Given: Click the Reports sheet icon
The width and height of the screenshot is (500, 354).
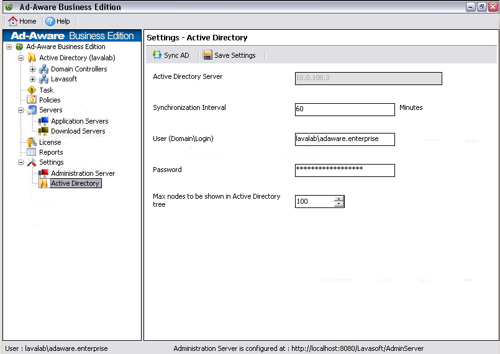Looking at the screenshot, I should point(31,152).
